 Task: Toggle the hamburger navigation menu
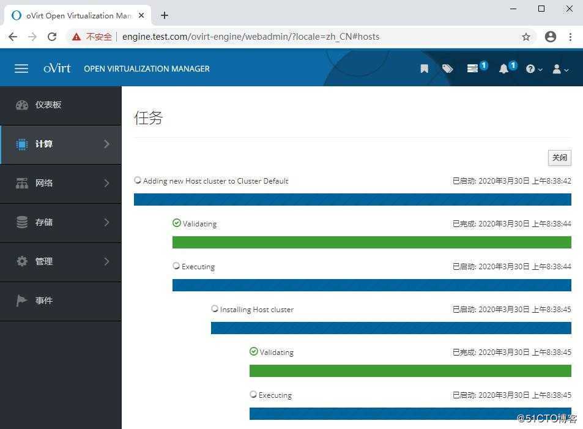(21, 69)
